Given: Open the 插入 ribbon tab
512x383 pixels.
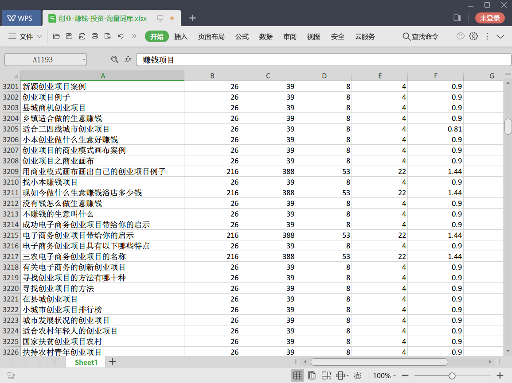Looking at the screenshot, I should (181, 37).
